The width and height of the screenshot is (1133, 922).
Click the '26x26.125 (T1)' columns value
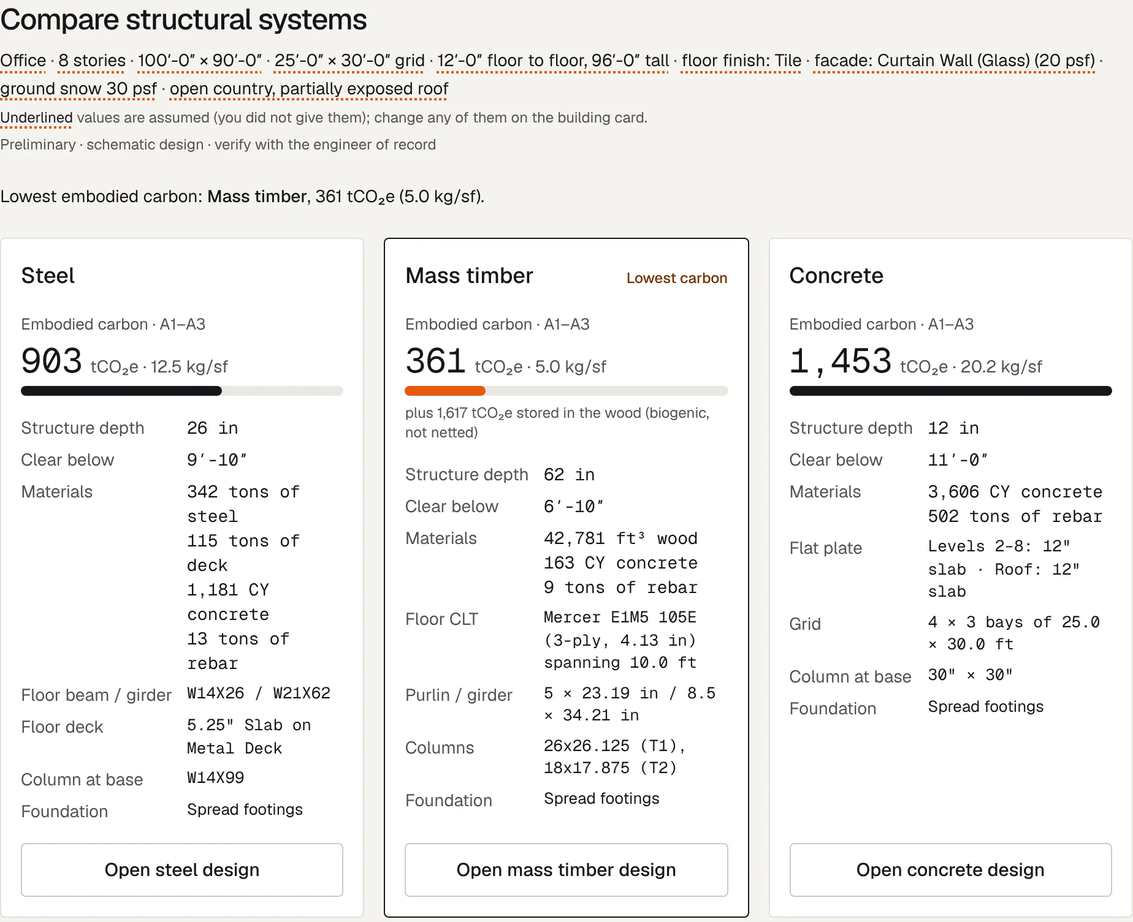tap(614, 746)
